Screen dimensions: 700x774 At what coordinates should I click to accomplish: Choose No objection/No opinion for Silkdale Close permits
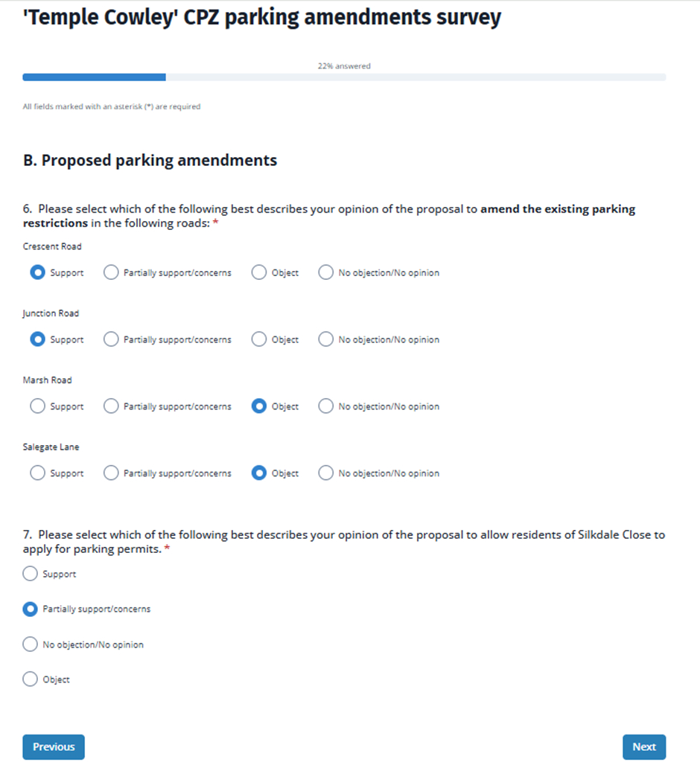(x=30, y=645)
